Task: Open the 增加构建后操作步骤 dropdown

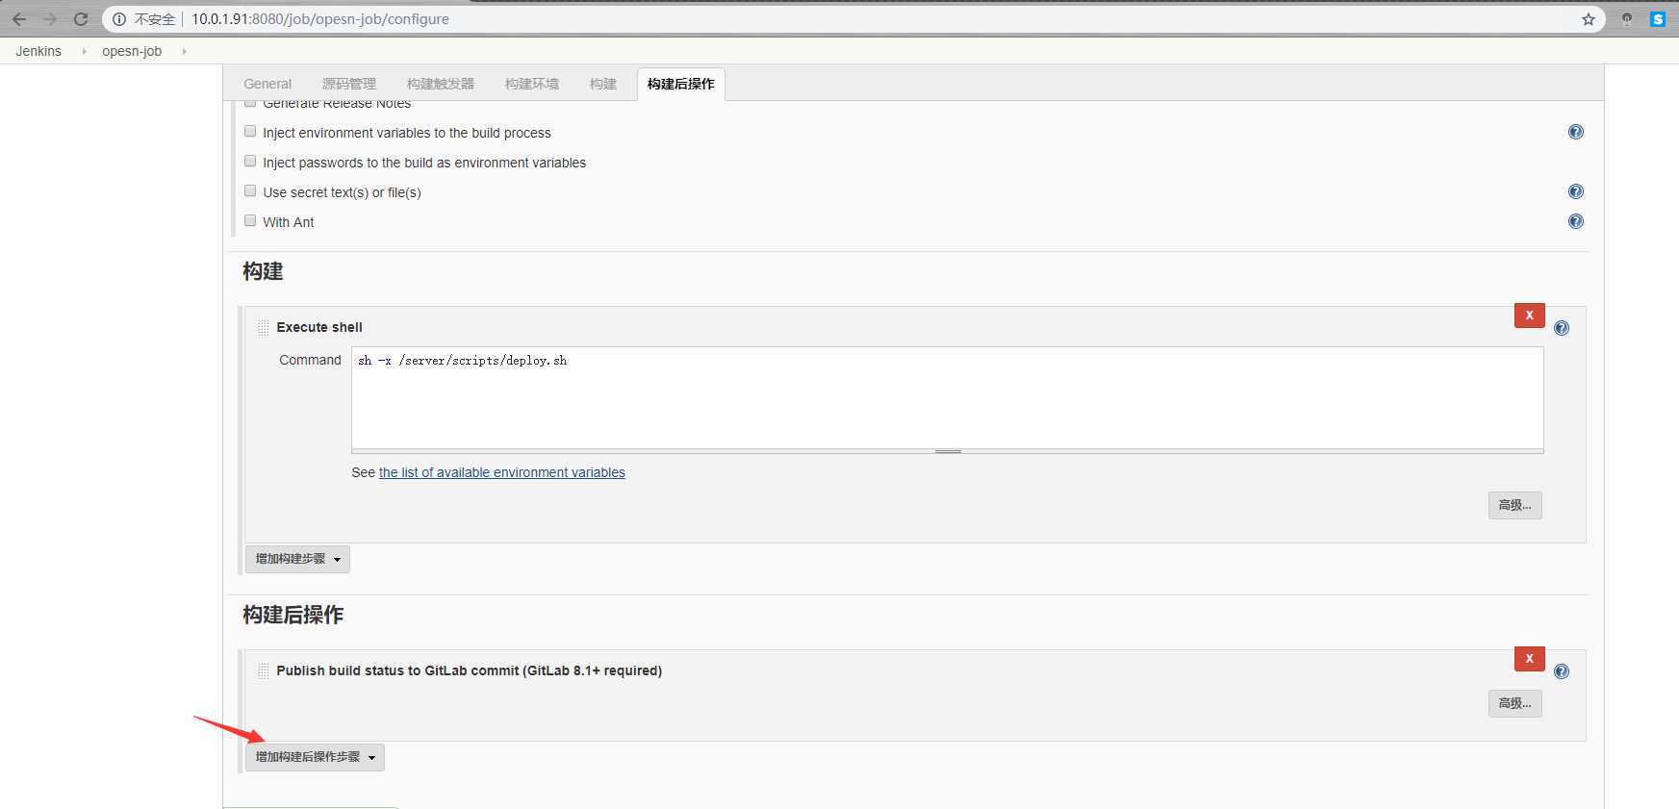Action: point(315,757)
